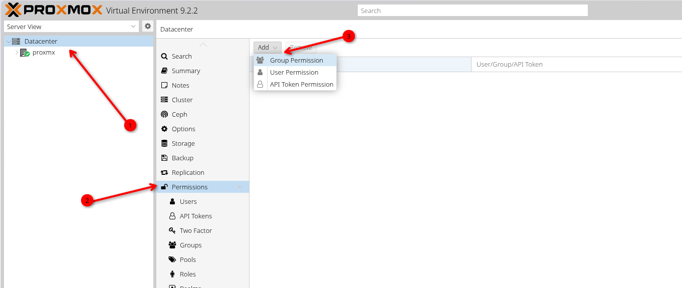Choose API Token Permission menu entry
The height and width of the screenshot is (288, 682).
click(x=295, y=85)
